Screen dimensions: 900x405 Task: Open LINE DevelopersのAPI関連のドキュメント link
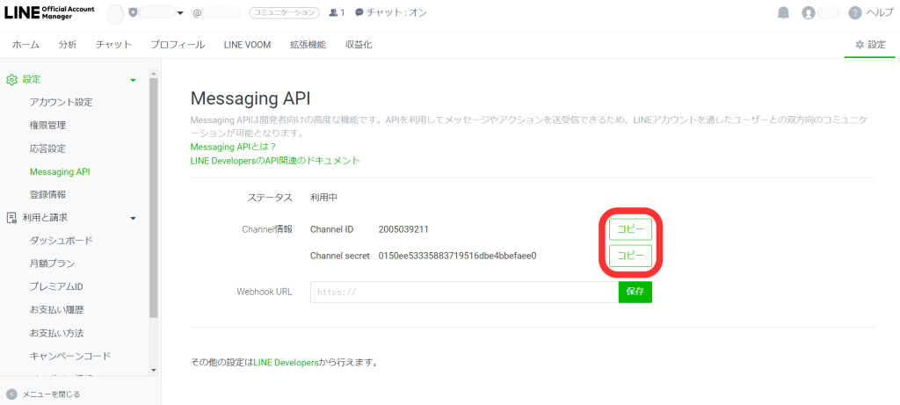click(275, 161)
